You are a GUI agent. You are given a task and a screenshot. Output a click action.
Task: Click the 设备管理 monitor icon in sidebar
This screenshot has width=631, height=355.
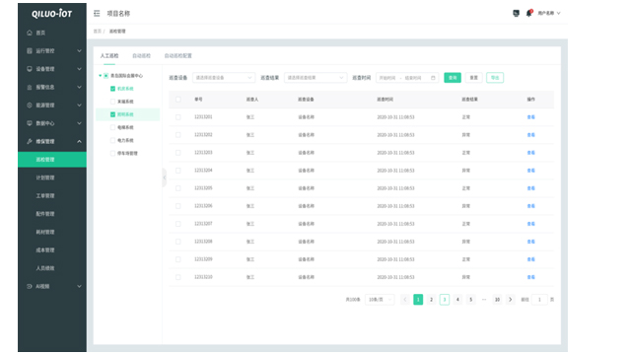[30, 69]
